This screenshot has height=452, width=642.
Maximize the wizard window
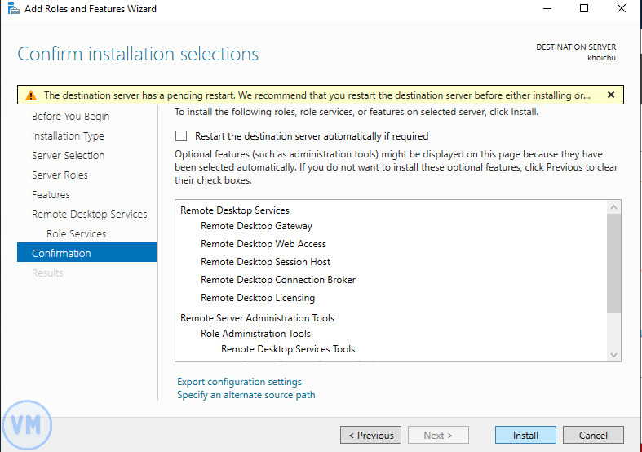[x=584, y=9]
